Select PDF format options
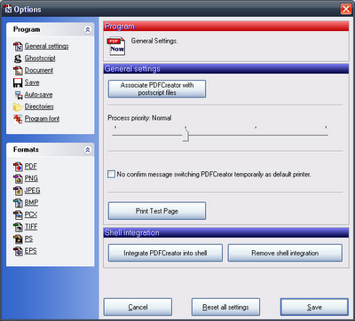Screen dimensions: 355x321 point(31,167)
